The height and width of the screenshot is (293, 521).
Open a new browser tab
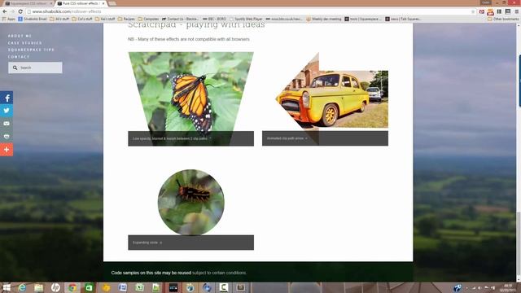pyautogui.click(x=112, y=3)
